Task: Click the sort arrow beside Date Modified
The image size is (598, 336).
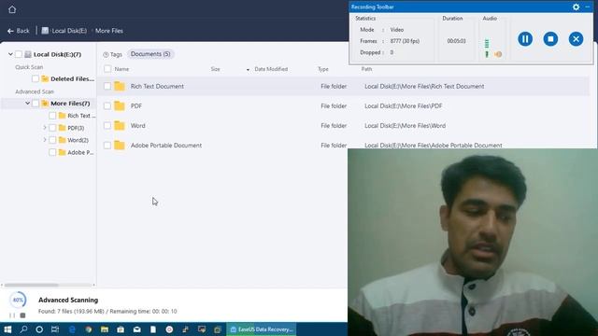Action: 248,70
